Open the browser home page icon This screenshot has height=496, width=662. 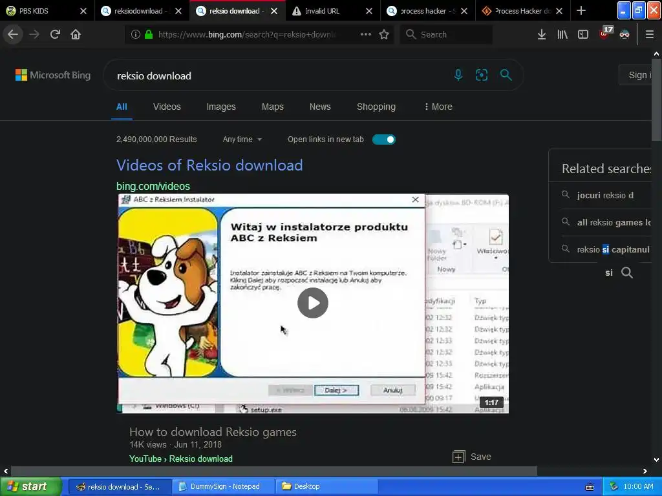(x=76, y=34)
